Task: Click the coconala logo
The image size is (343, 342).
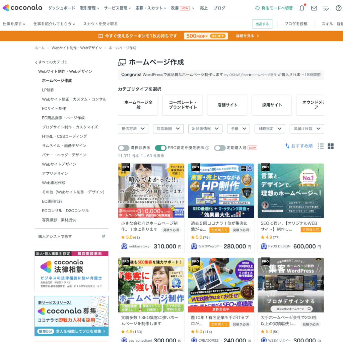Action: pos(22,8)
